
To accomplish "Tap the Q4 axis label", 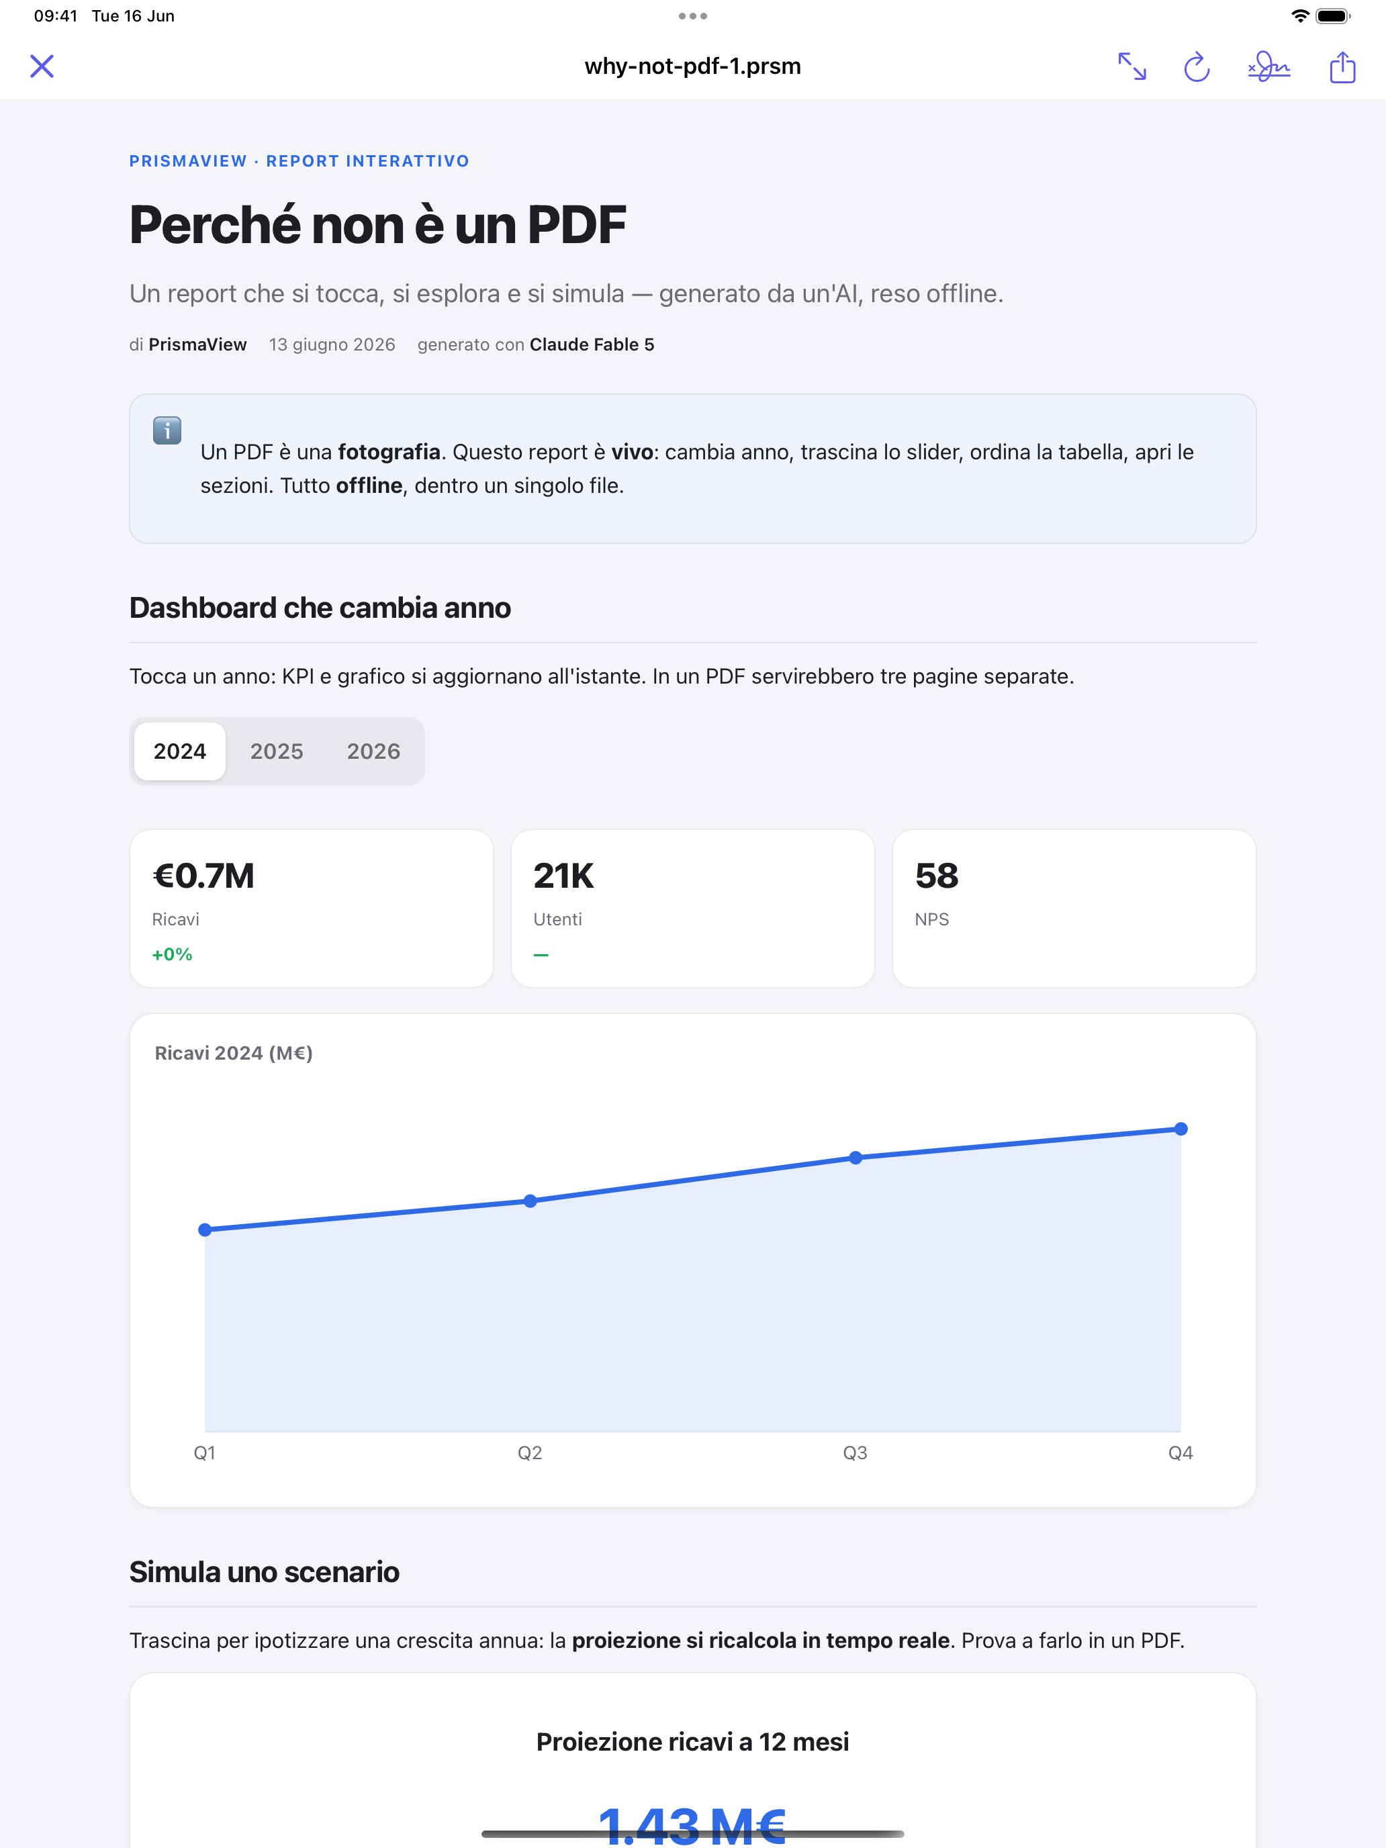I will [1181, 1453].
